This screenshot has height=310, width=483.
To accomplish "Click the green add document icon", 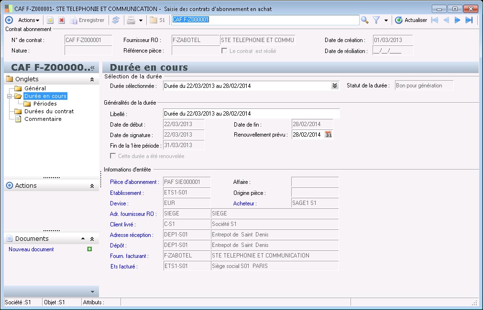I will (89, 249).
